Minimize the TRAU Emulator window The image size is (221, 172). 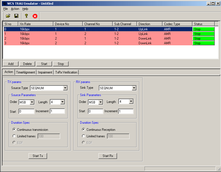[x=208, y=3]
